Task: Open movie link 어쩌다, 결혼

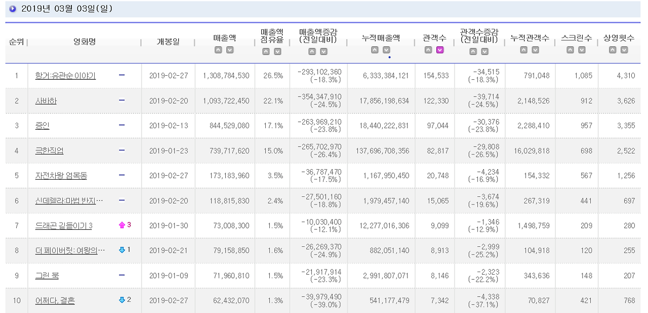Action: pyautogui.click(x=55, y=301)
